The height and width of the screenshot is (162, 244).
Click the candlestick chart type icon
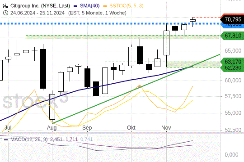click(5, 6)
